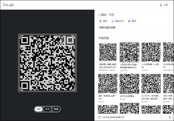Click the upload arrow icon
This screenshot has width=174, height=121.
[x=161, y=5]
